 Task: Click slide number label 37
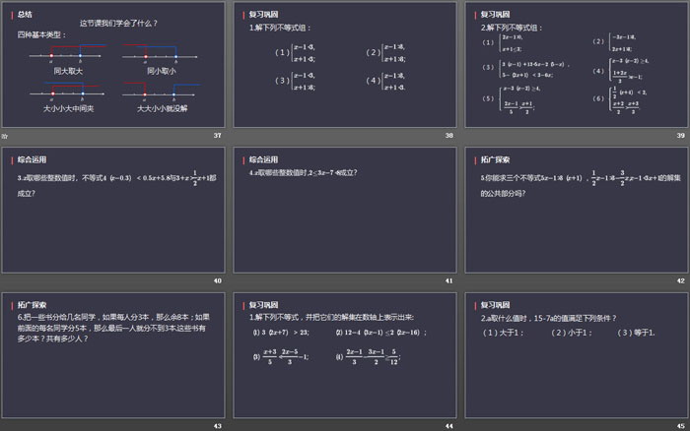pos(218,136)
